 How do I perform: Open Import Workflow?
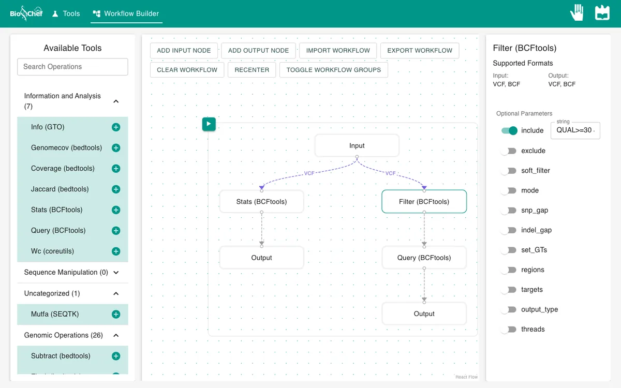tap(338, 51)
